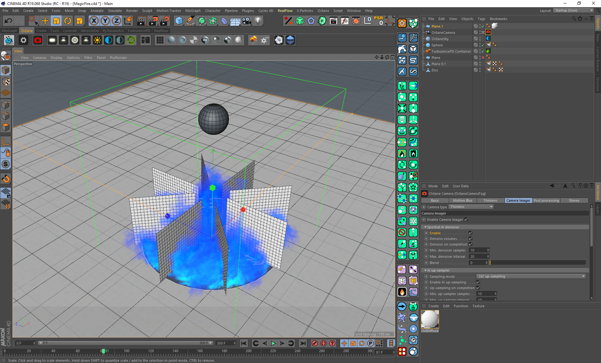Step the end frame 300 F field
This screenshot has width=601, height=363.
click(235, 343)
